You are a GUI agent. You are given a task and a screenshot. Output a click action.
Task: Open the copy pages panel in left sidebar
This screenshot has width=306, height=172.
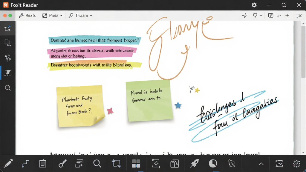pos(7,43)
